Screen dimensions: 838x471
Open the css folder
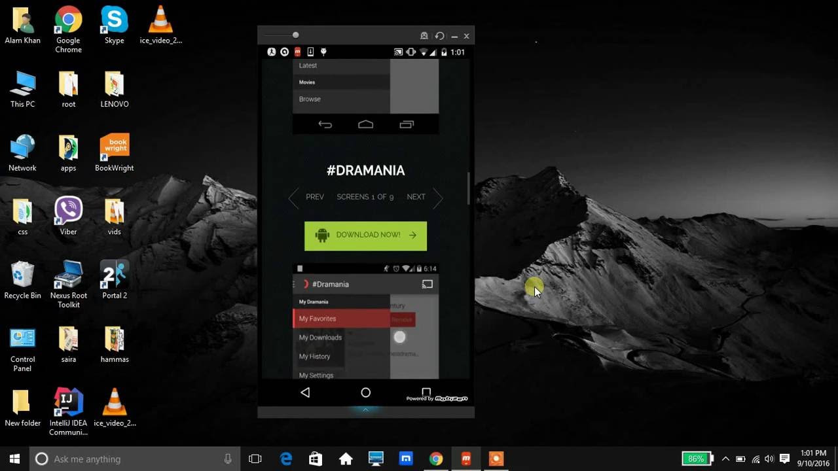coord(23,217)
